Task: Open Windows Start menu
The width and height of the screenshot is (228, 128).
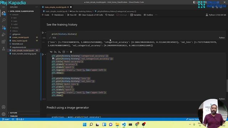Action: pyautogui.click(x=84, y=124)
